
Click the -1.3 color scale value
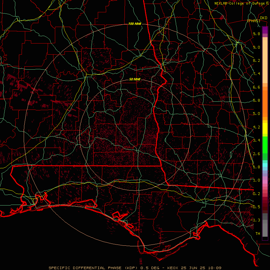click(x=255, y=220)
